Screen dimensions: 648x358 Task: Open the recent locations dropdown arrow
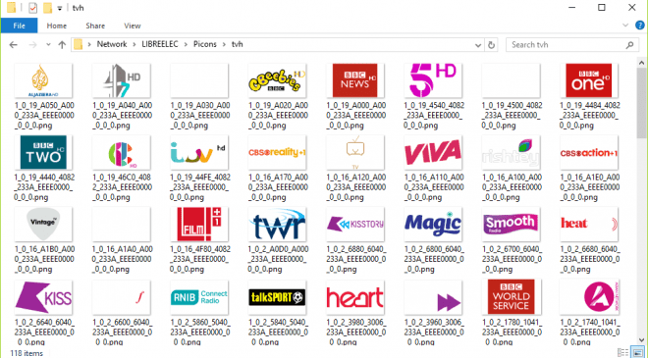(48, 45)
